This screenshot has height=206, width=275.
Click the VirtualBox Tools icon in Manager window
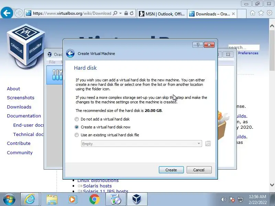click(x=57, y=75)
